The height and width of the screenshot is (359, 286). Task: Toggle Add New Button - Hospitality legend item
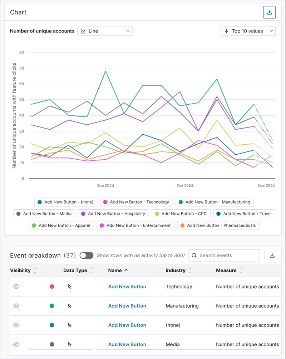113,214
